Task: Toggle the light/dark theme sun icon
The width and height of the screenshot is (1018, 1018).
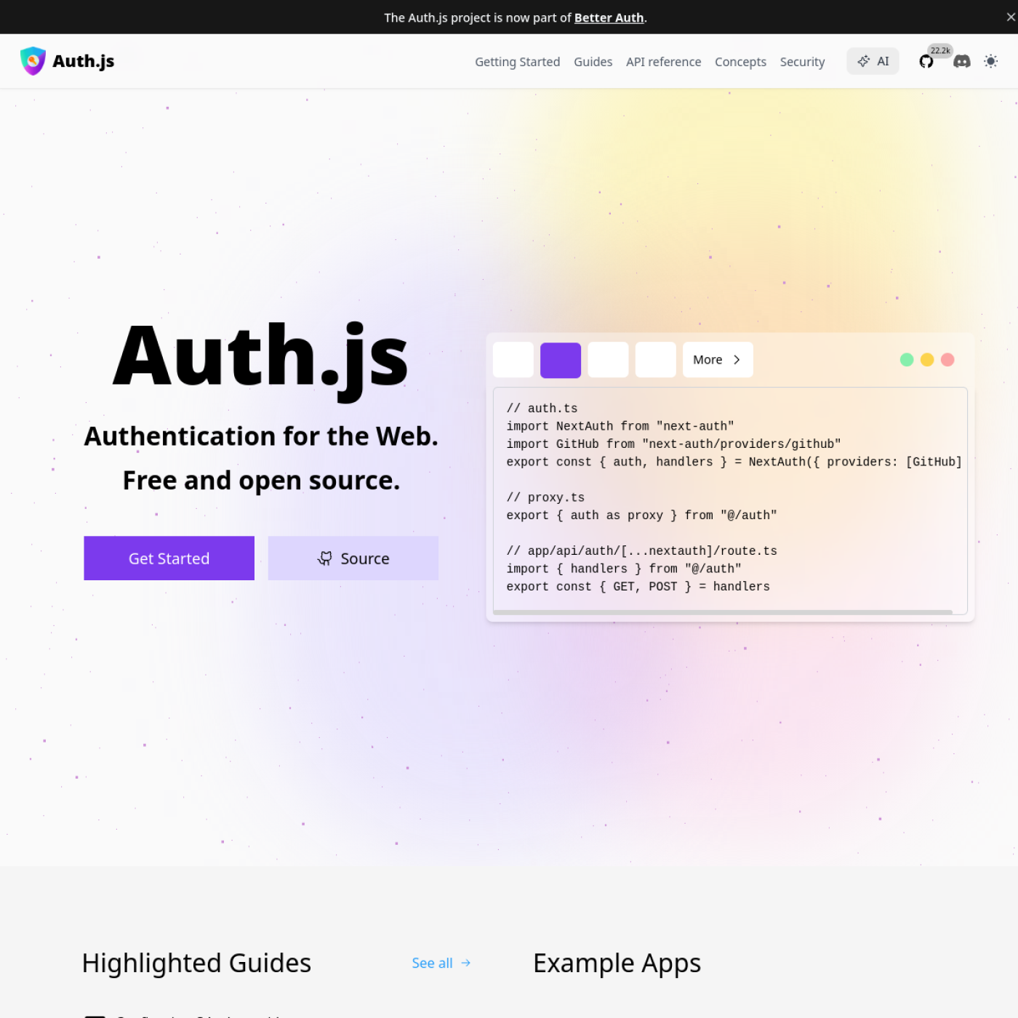Action: 990,61
